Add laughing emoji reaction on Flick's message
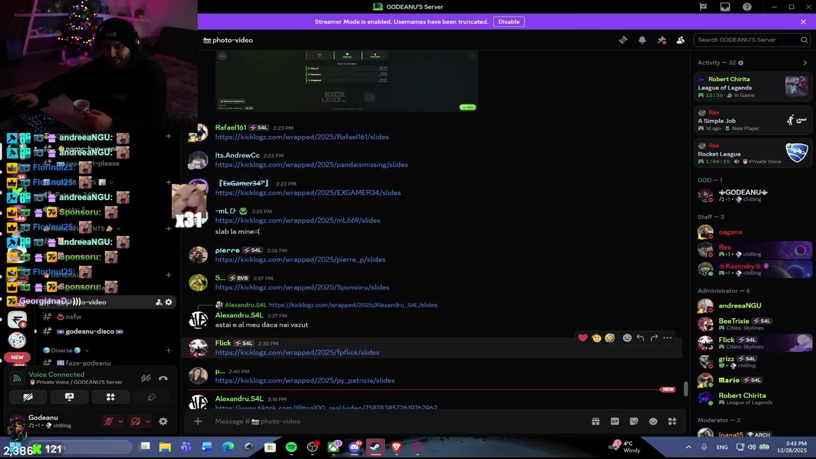This screenshot has width=816, height=459. [610, 338]
